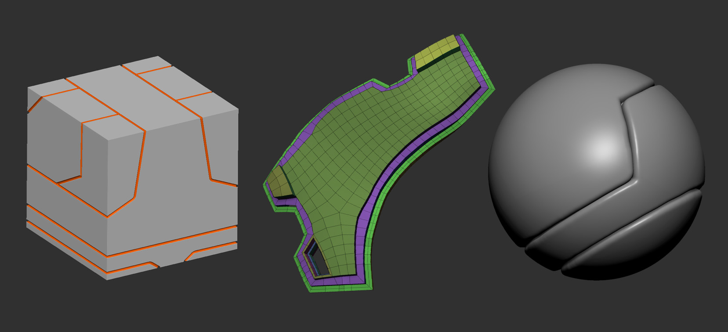The image size is (728, 332).
Task: Select the smooth gray sculpted sphere
Action: [x=597, y=172]
